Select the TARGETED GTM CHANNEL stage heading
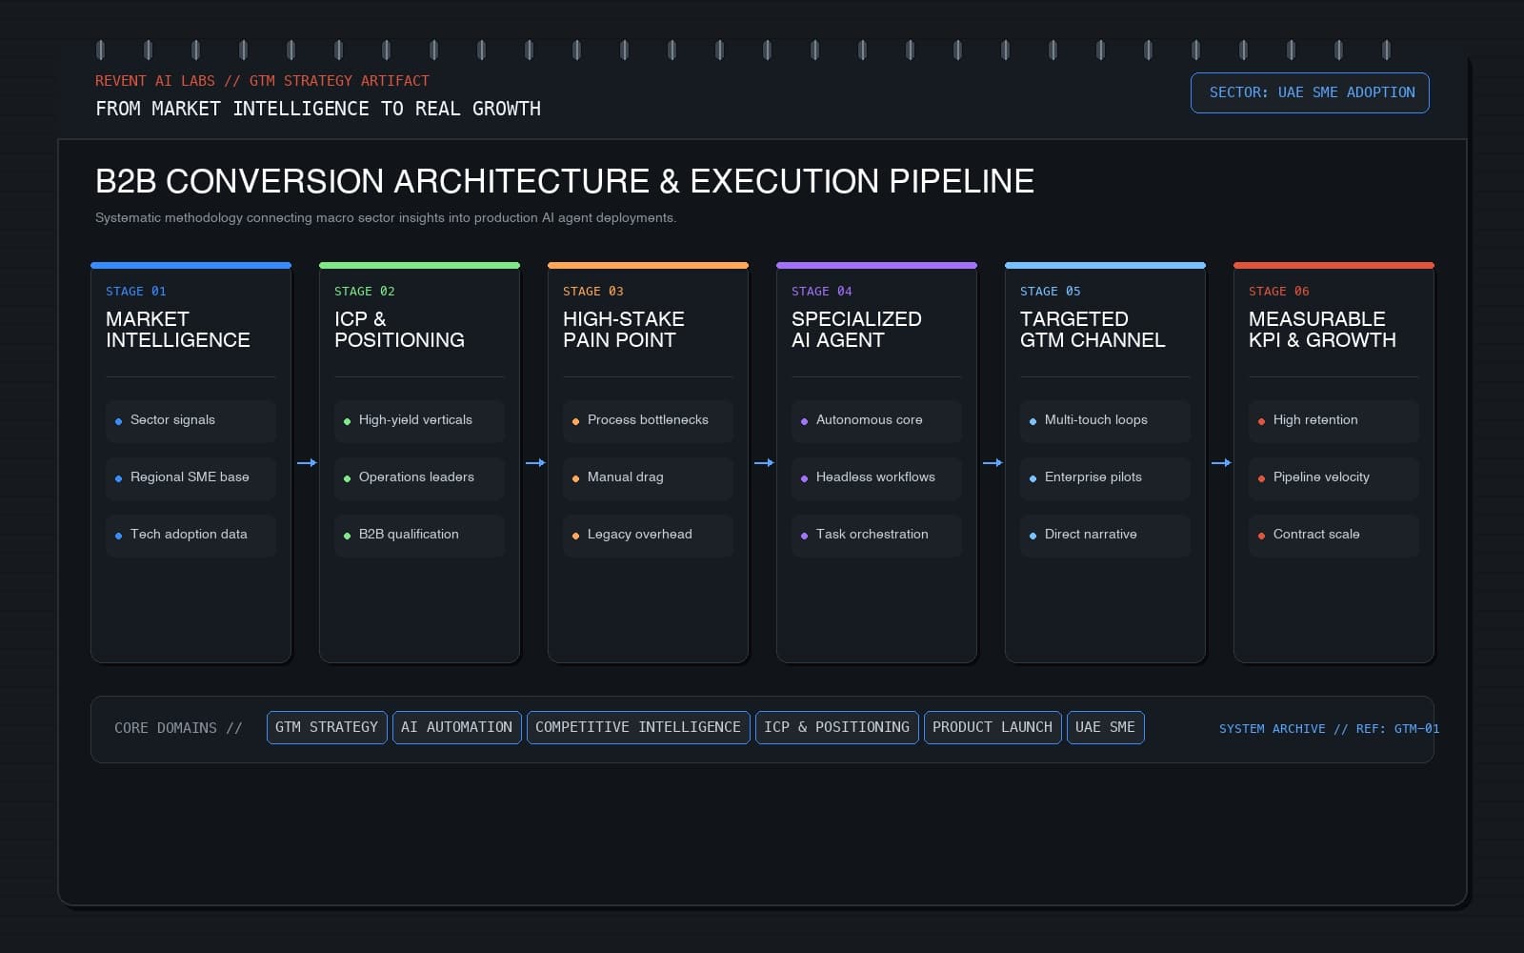This screenshot has width=1524, height=953. click(x=1093, y=330)
